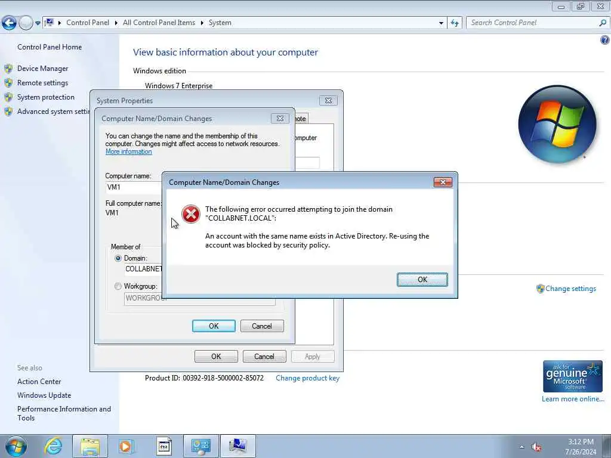Click Learn more online link
Screen dimensions: 611x458
[x=573, y=399]
